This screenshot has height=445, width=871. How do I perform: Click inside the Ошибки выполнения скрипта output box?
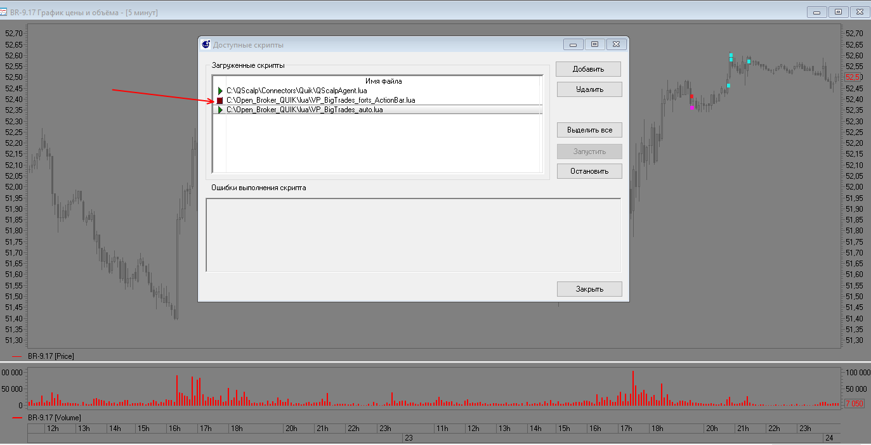tap(412, 235)
